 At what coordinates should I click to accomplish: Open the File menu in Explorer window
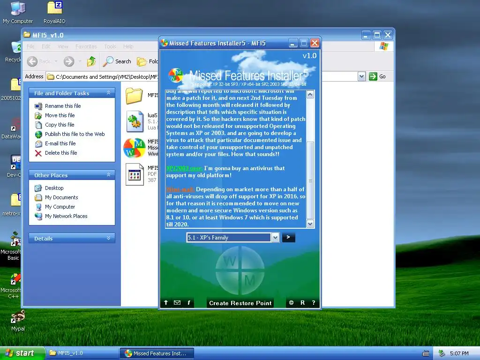pos(30,46)
